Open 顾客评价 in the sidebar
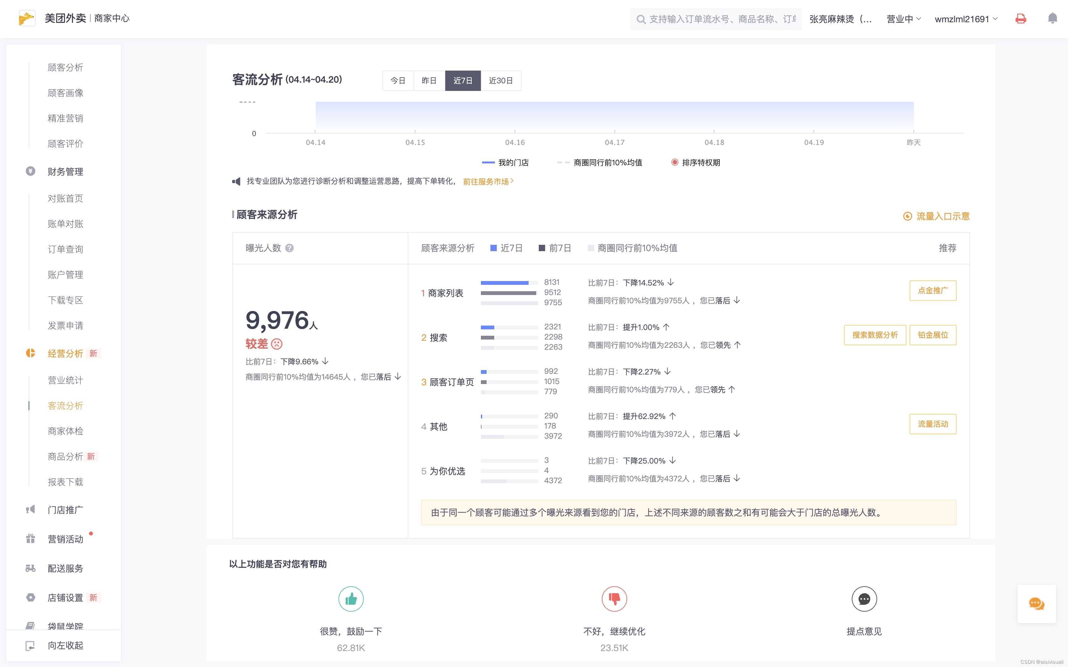 pyautogui.click(x=65, y=144)
